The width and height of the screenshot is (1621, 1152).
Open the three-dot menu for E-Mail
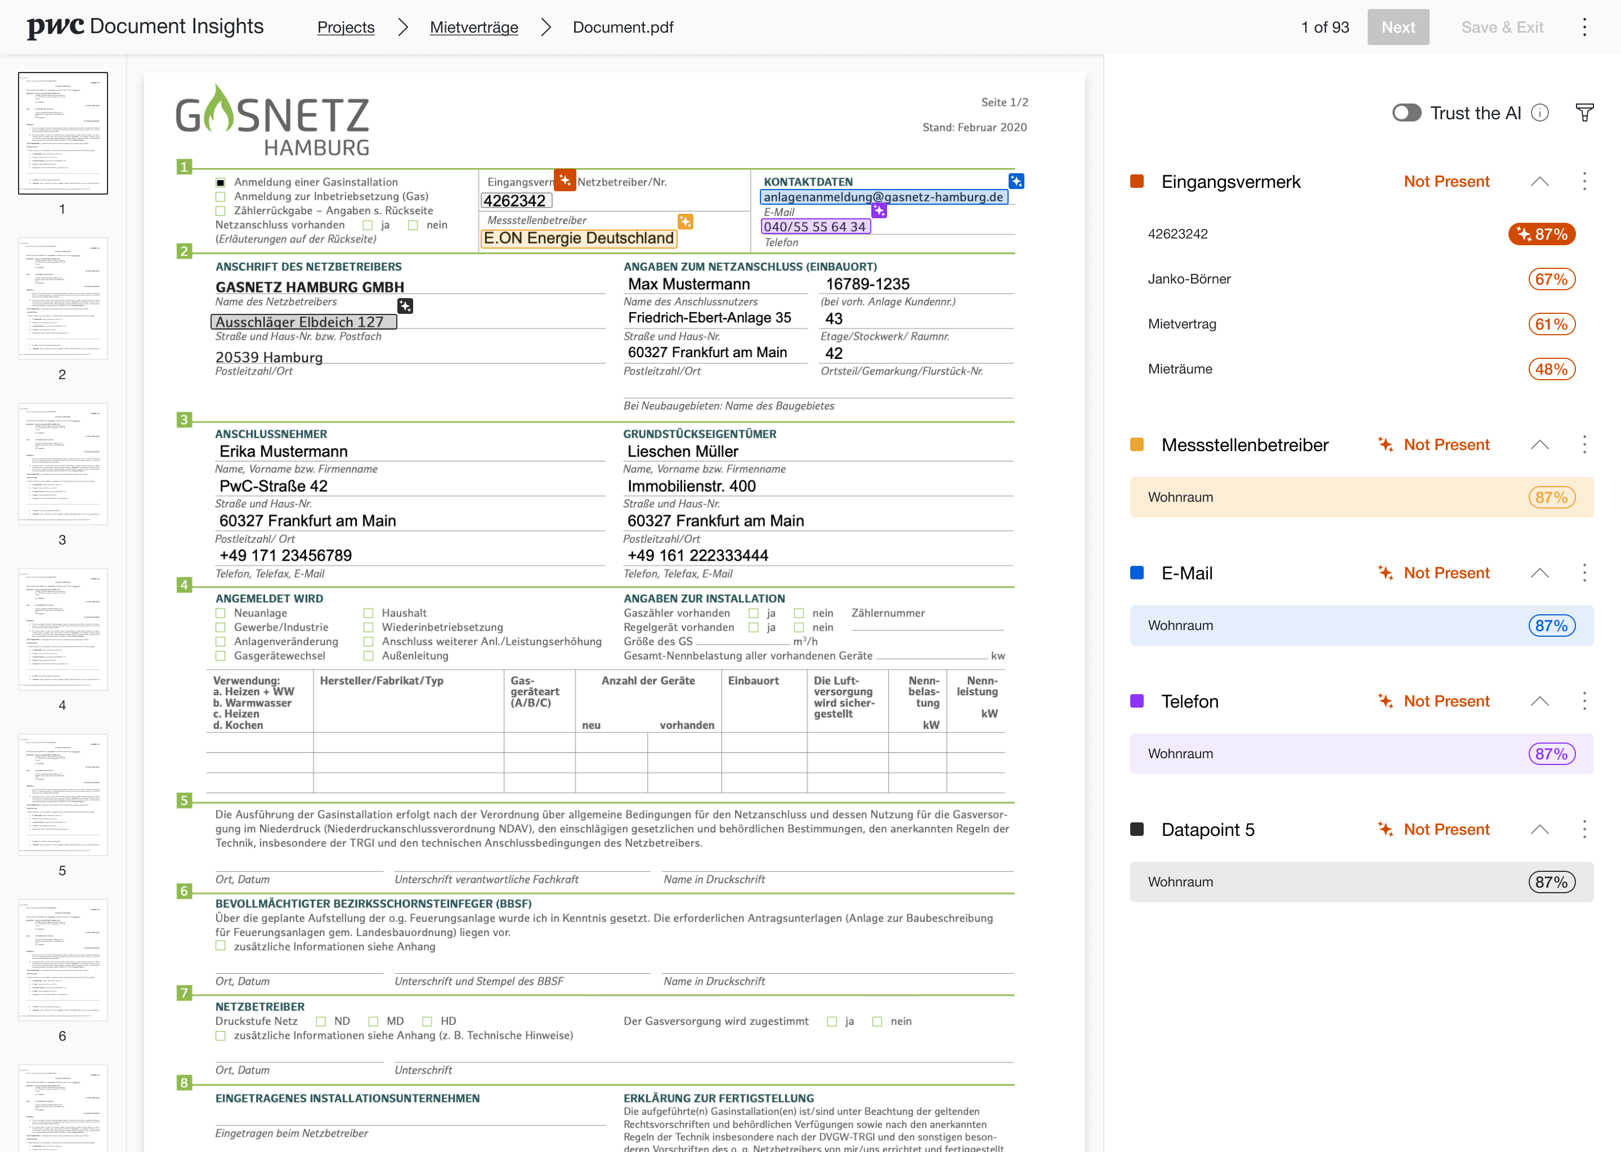coord(1584,573)
